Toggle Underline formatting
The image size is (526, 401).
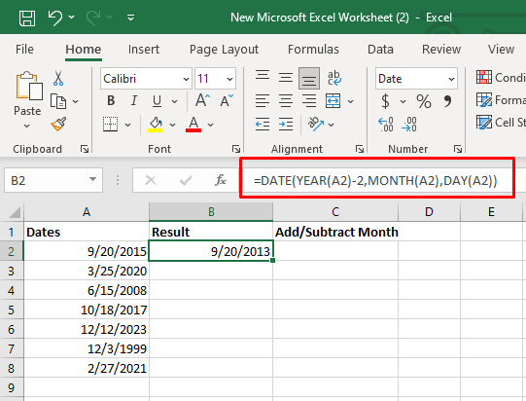click(157, 101)
